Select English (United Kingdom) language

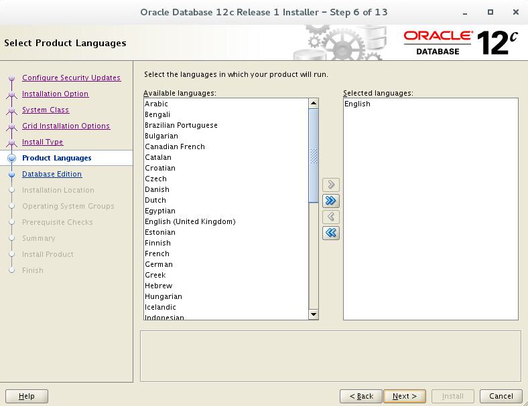click(x=226, y=221)
